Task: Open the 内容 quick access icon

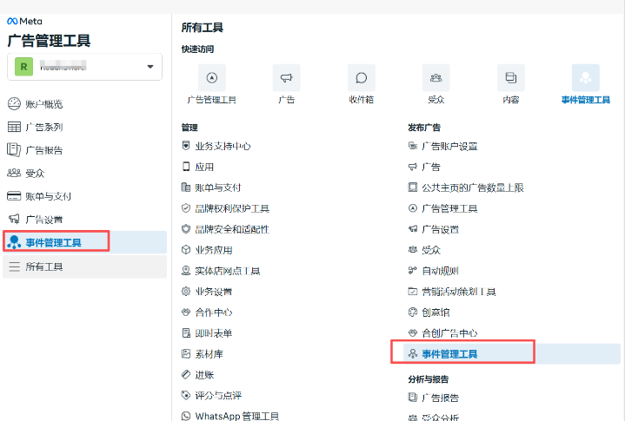Action: click(511, 77)
